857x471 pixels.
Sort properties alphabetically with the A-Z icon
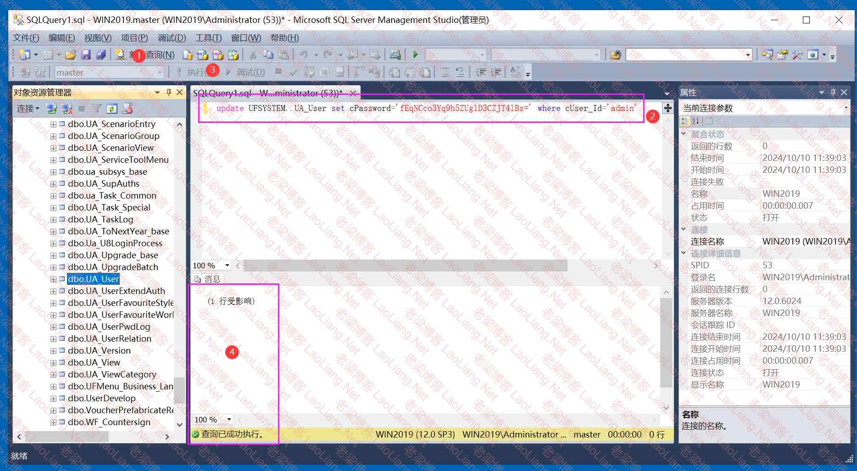pos(696,121)
